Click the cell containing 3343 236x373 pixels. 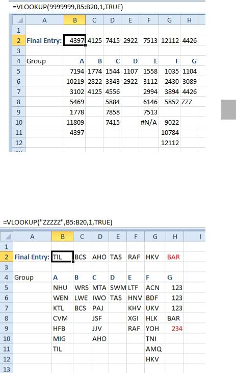pos(112,81)
